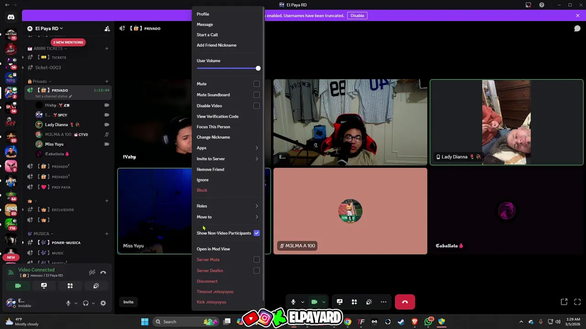Click the Disable button in purple banner
Screen dimensions: 586x329
(357, 16)
